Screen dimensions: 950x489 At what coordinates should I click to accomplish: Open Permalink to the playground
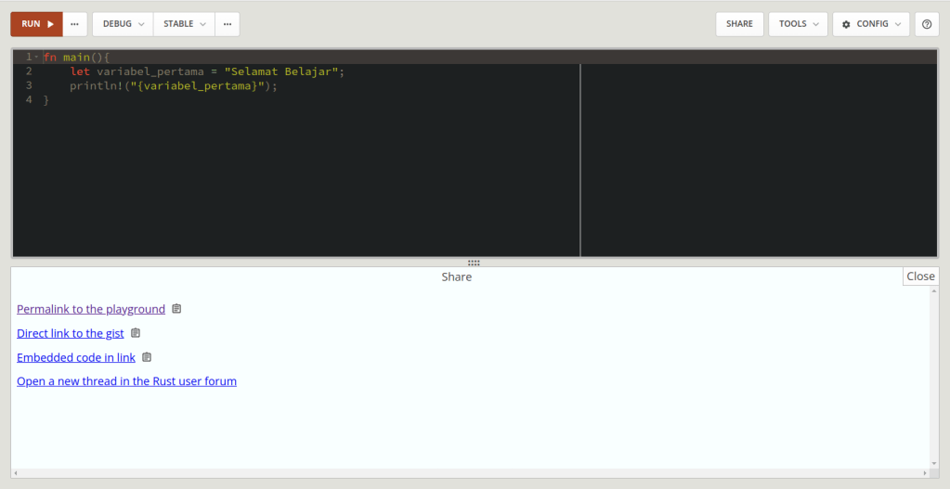pyautogui.click(x=91, y=309)
